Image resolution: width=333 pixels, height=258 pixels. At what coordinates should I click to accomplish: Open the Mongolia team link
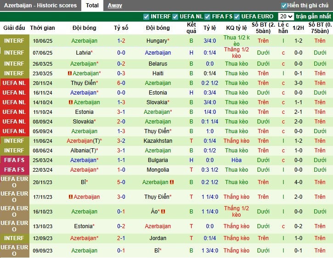[x=158, y=170]
